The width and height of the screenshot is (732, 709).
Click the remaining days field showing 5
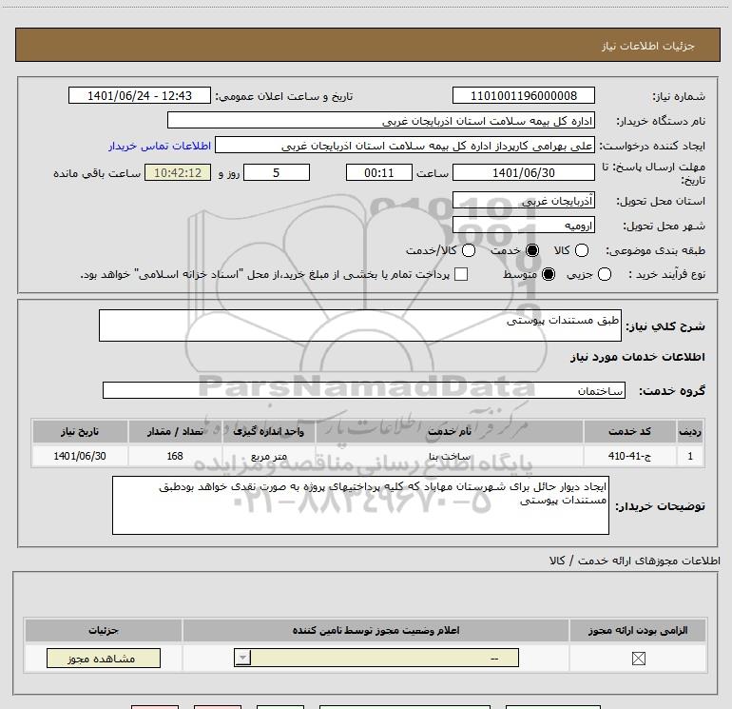[x=277, y=172]
